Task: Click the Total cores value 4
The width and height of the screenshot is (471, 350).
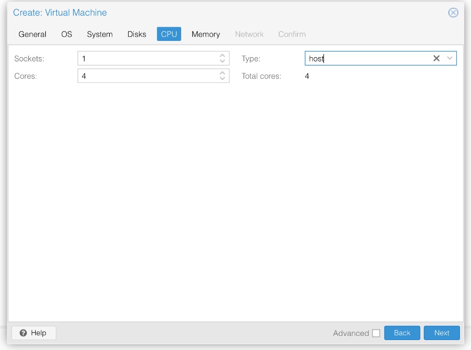Action: click(x=307, y=76)
